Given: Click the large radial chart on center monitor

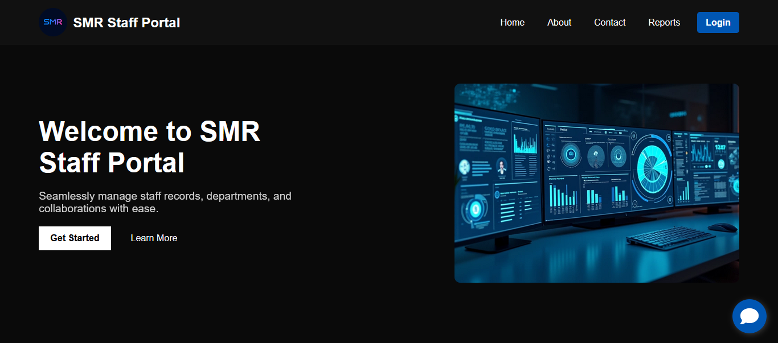Looking at the screenshot, I should click(x=652, y=167).
